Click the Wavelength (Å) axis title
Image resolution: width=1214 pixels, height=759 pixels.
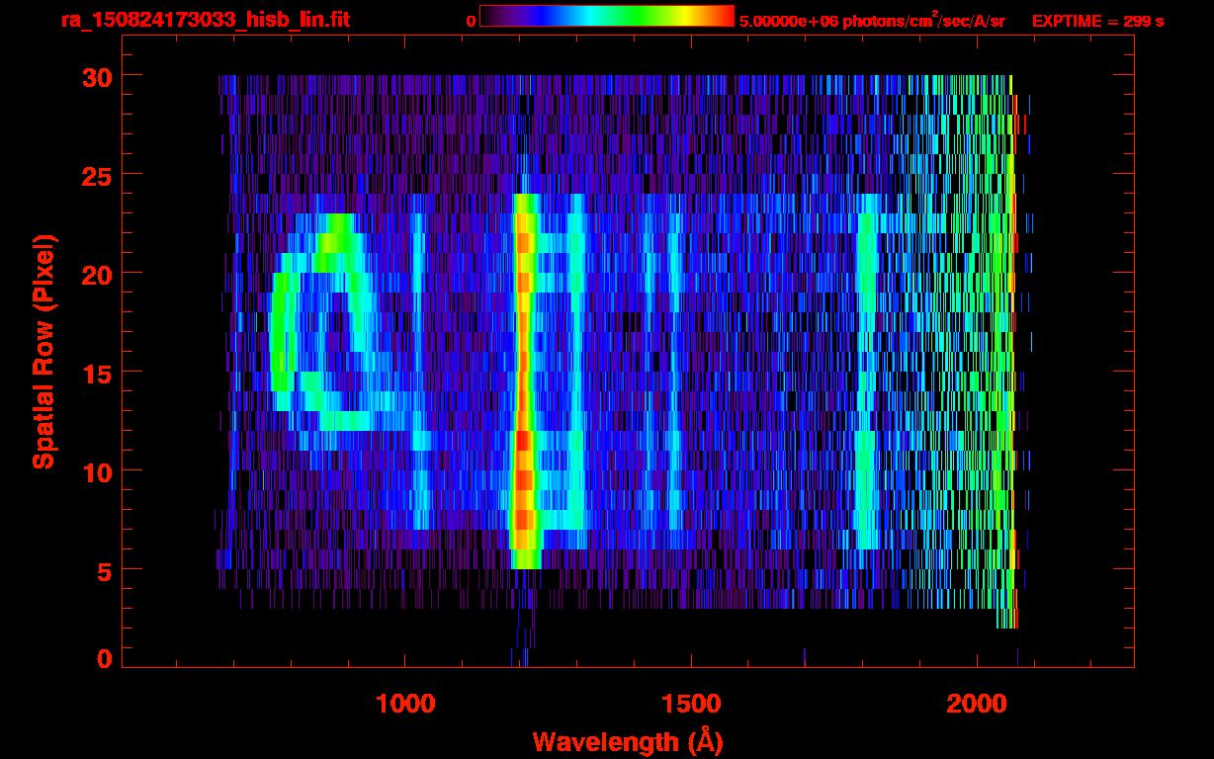click(628, 741)
